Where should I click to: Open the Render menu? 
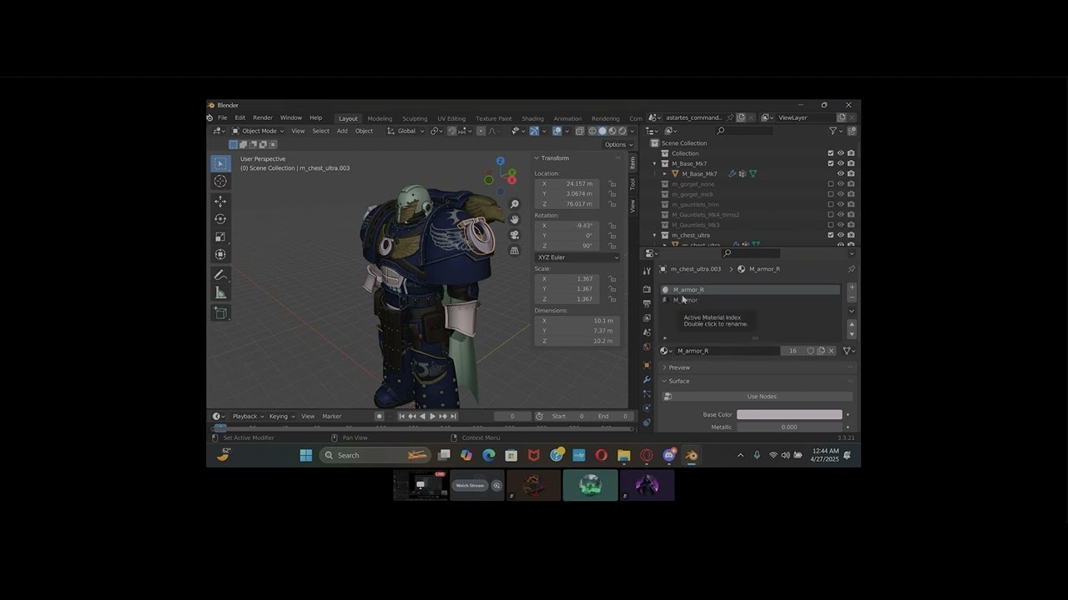(263, 117)
